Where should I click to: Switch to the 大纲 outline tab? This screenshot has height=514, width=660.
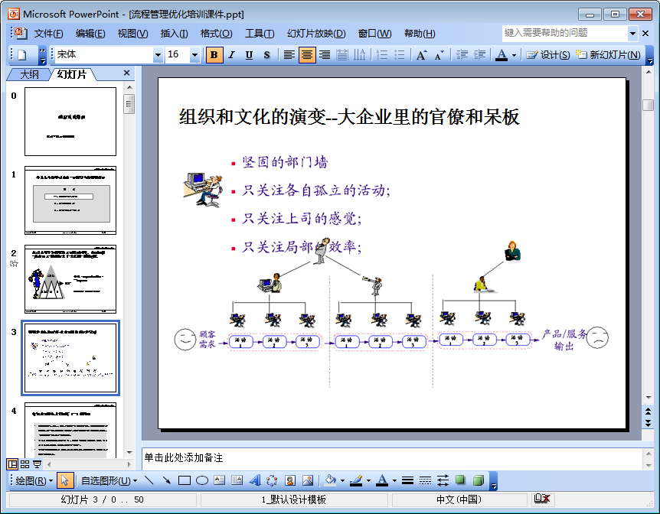[29, 74]
